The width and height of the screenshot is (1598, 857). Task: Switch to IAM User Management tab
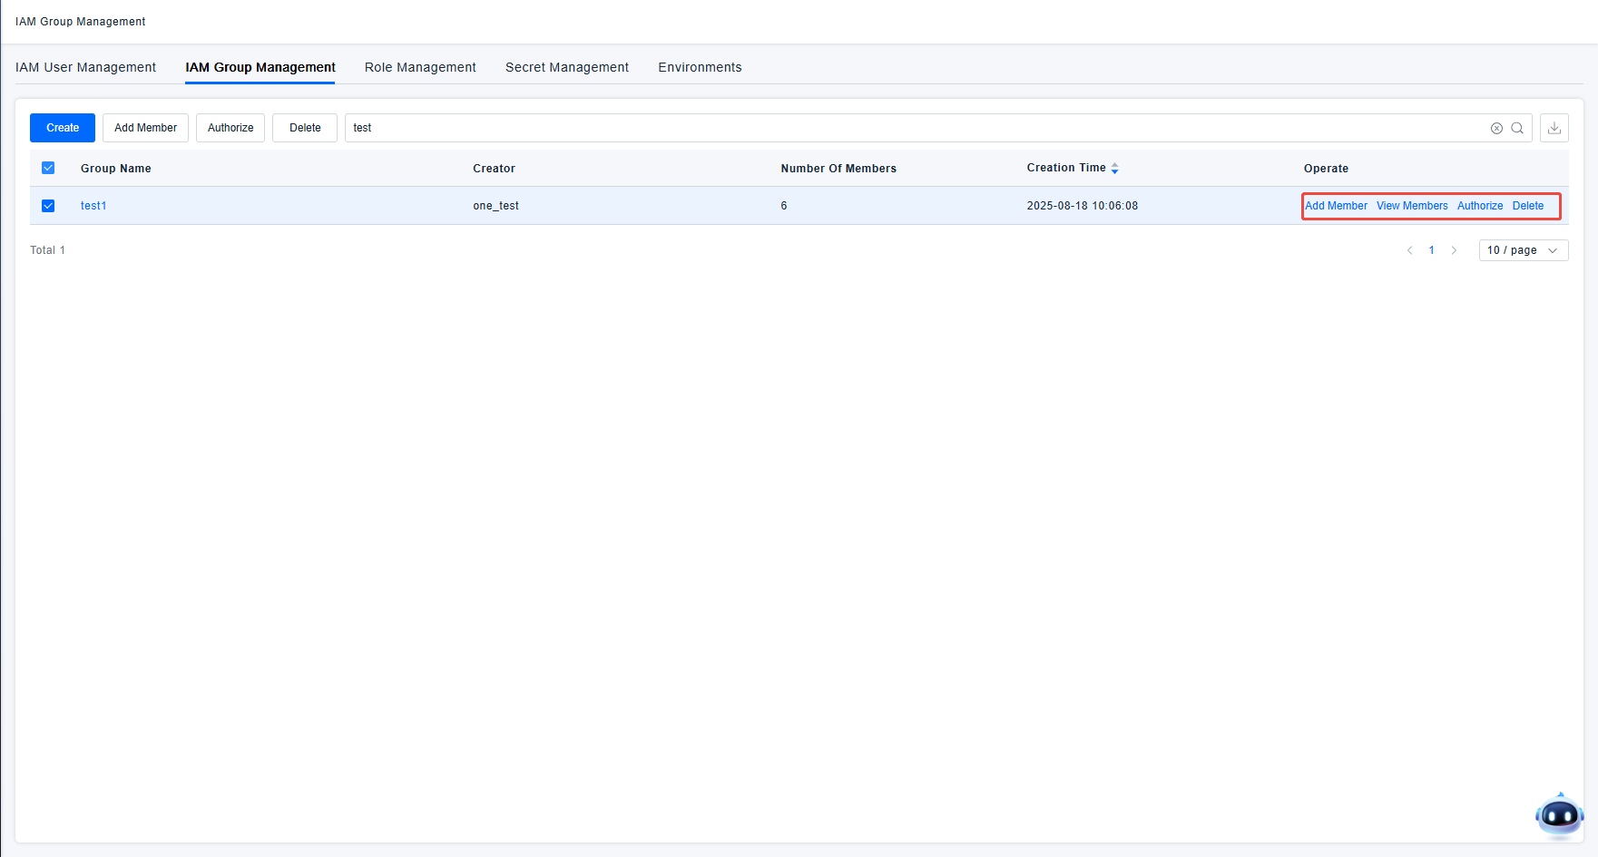coord(85,67)
